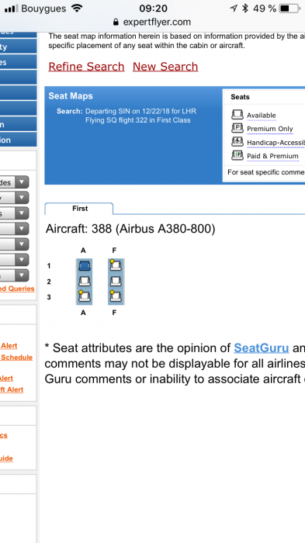This screenshot has height=543, width=305.
Task: Tap the expertflyer.com address bar
Action: point(152,22)
